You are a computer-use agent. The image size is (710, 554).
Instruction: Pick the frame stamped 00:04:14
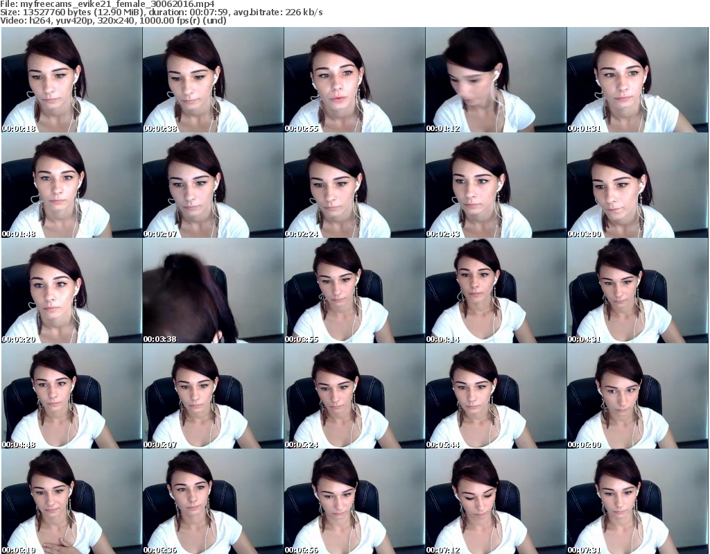point(496,291)
